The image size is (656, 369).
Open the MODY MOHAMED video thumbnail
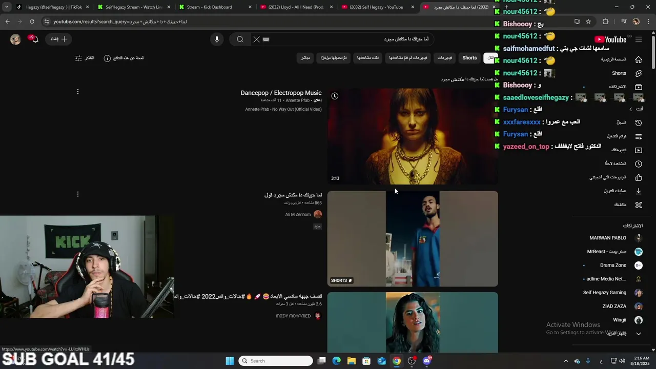[413, 322]
